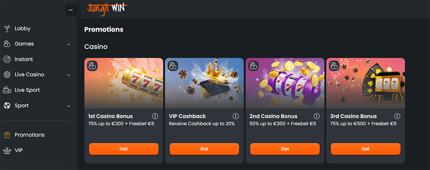Click the Lobby cocktail glass icon
Image resolution: width=430 pixels, height=170 pixels.
pos(7,29)
